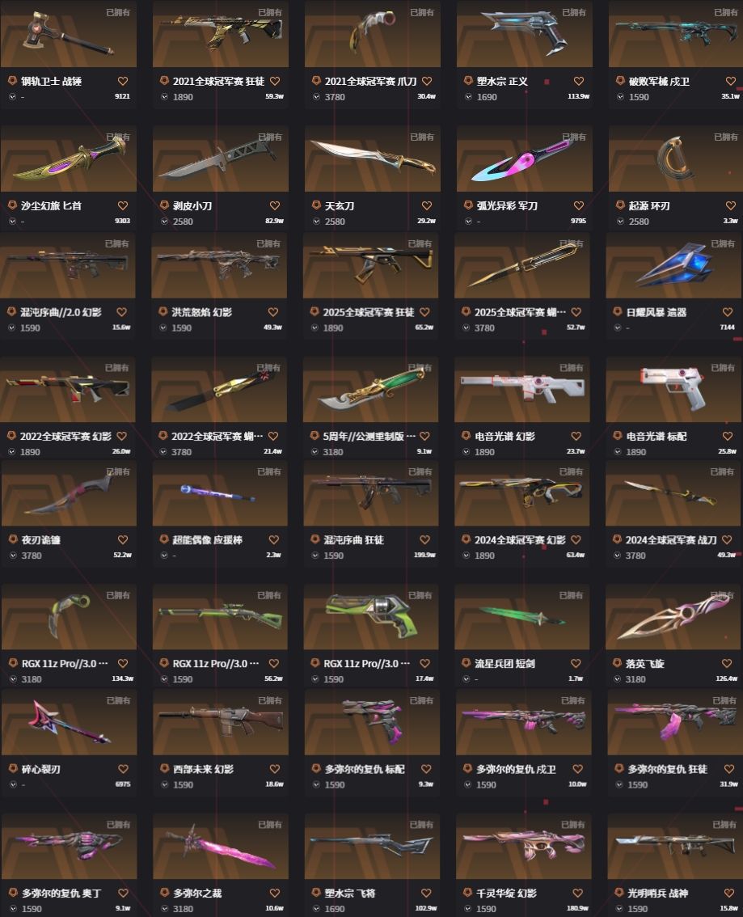Viewport: 743px width, 917px height.
Task: Select the 流星兵团 短剑 green sword image
Action: (522, 616)
